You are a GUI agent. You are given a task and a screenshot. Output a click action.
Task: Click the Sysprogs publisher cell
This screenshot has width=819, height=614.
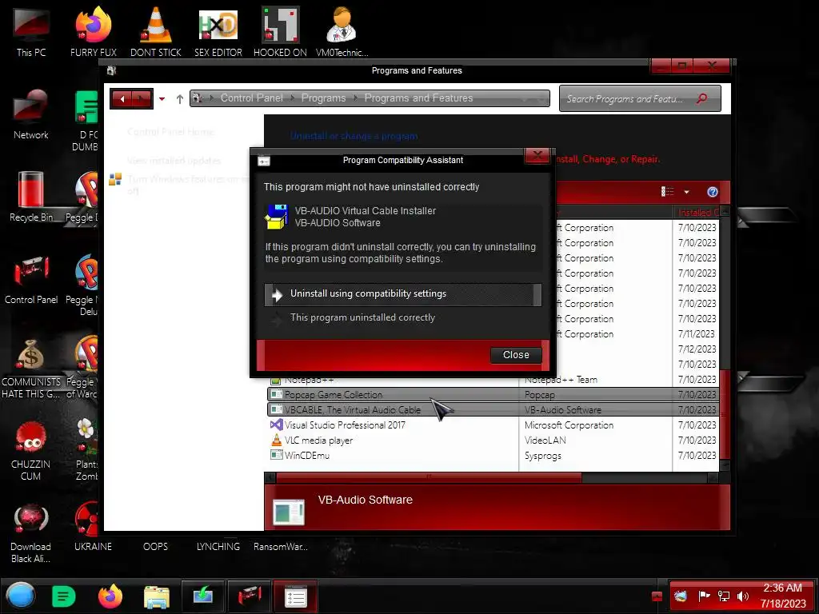(543, 456)
